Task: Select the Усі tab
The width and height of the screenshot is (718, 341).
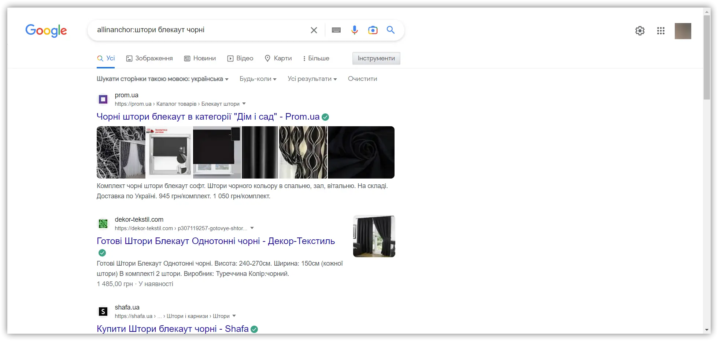Action: (106, 58)
